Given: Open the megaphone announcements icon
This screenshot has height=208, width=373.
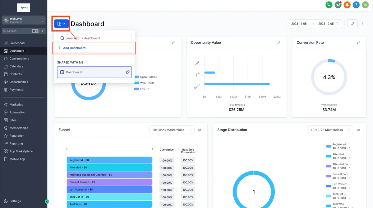Looking at the screenshot, I should (x=338, y=5).
